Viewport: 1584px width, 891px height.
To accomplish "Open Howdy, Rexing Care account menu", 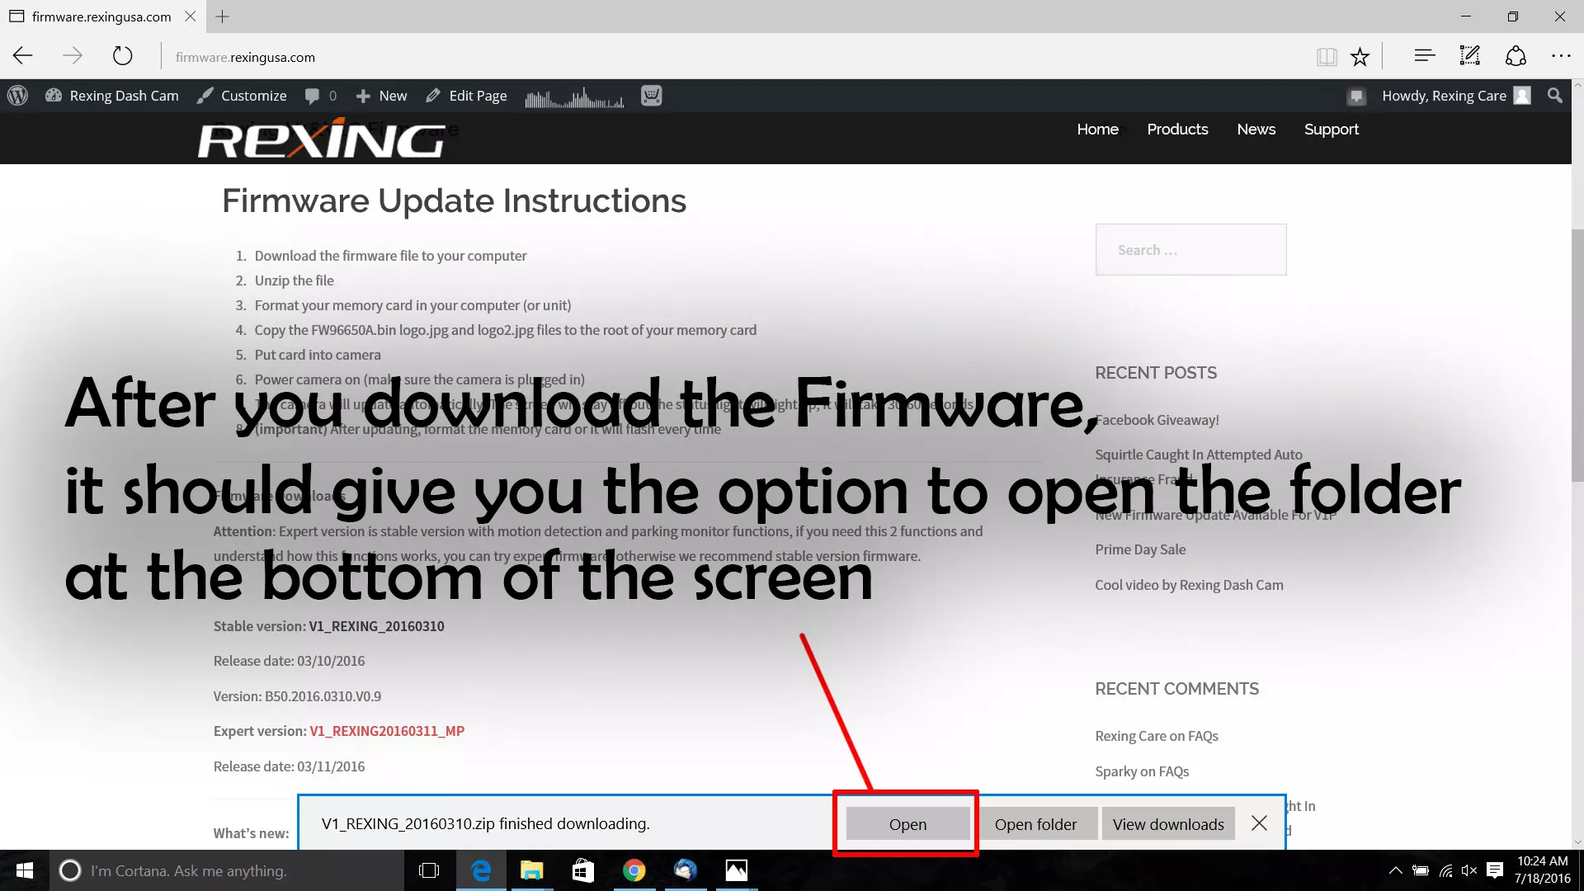I will (x=1456, y=96).
